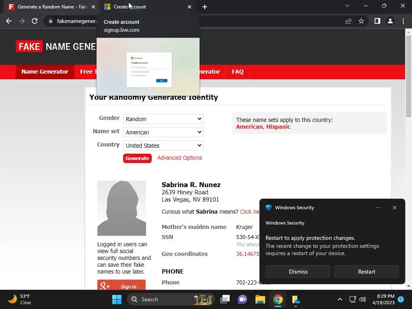Click the name Sabrina R. Nunez

point(191,185)
